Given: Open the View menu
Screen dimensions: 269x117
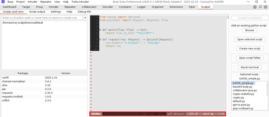Looking at the screenshot, I should 57,2.
